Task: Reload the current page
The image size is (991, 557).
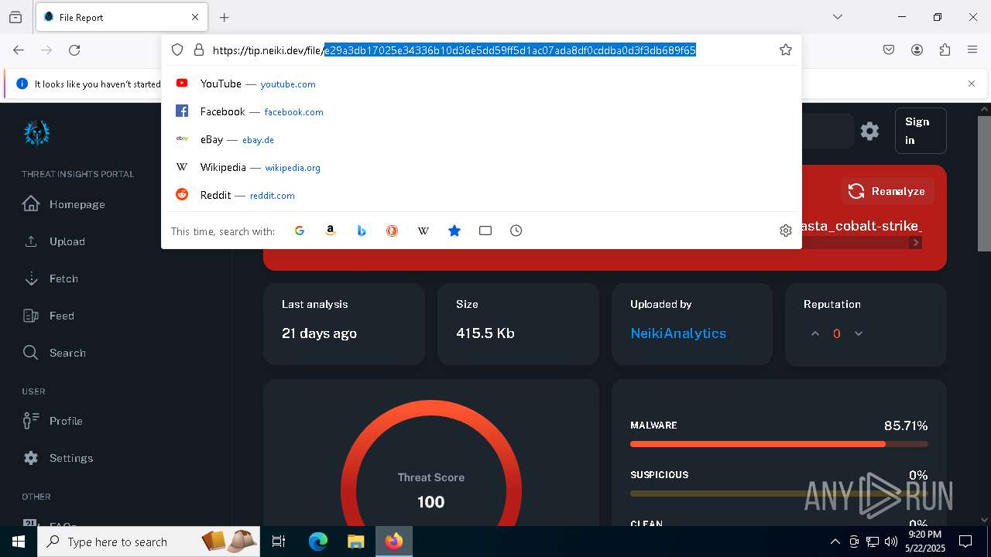Action: pos(74,50)
